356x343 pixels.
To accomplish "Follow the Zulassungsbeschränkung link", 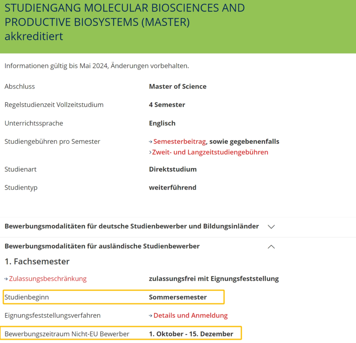I will coord(48,279).
